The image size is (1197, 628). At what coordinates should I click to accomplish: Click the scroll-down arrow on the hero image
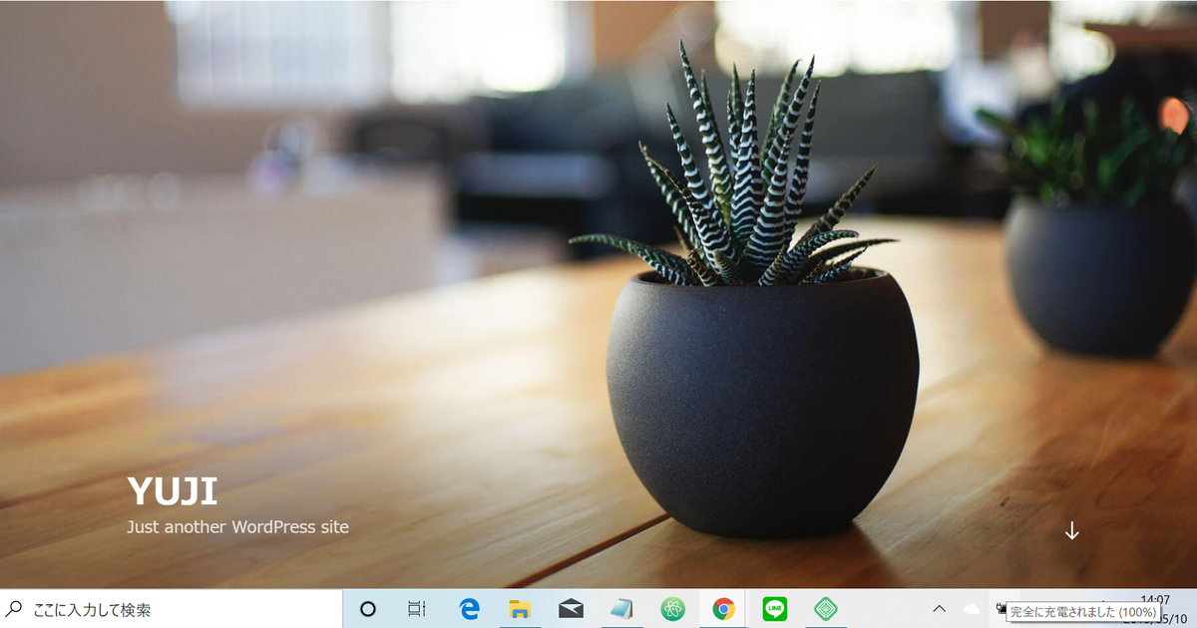coord(1071,531)
